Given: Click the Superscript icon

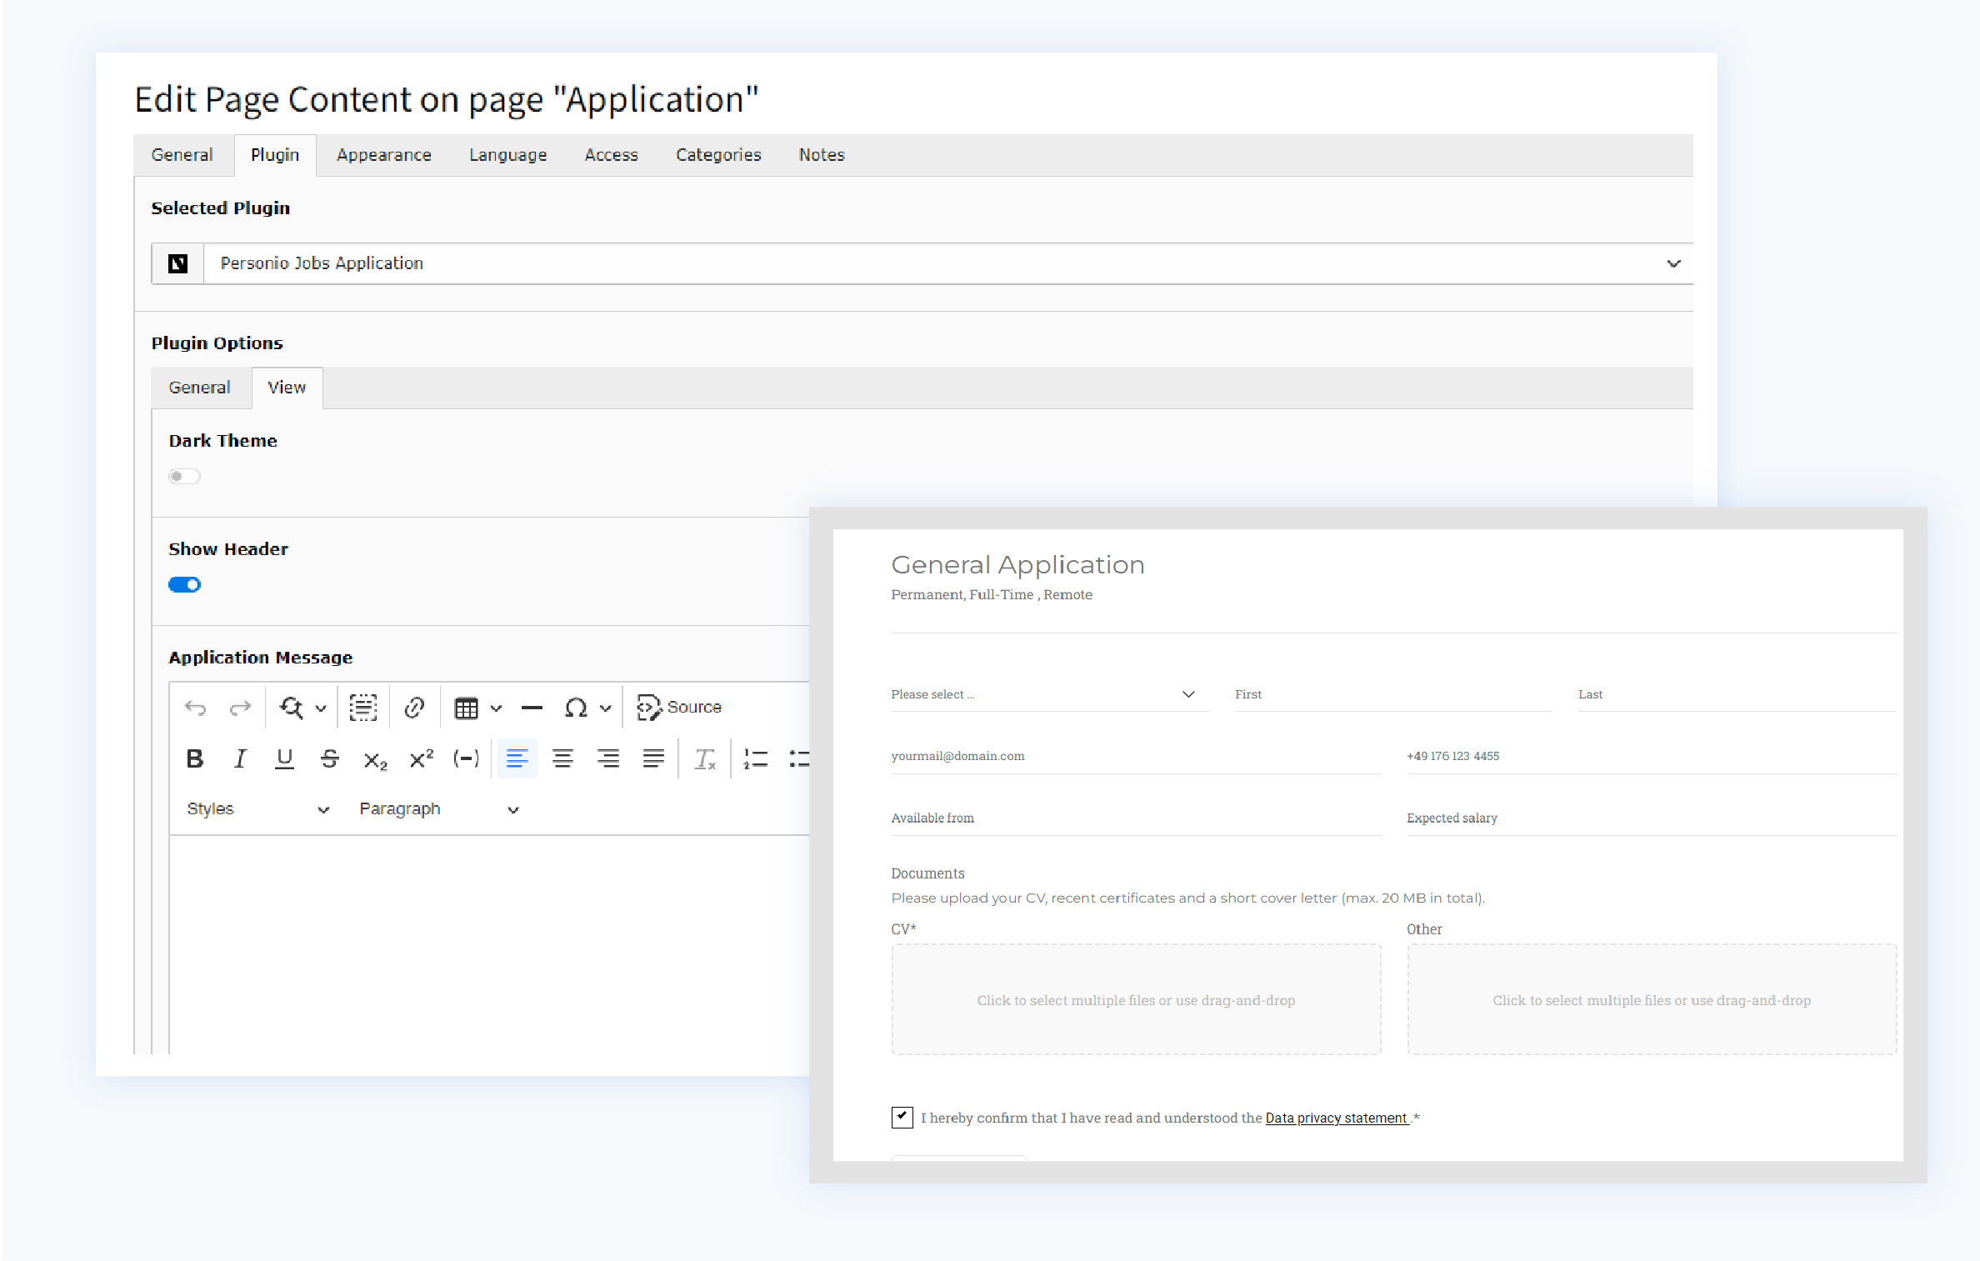Looking at the screenshot, I should pyautogui.click(x=421, y=758).
